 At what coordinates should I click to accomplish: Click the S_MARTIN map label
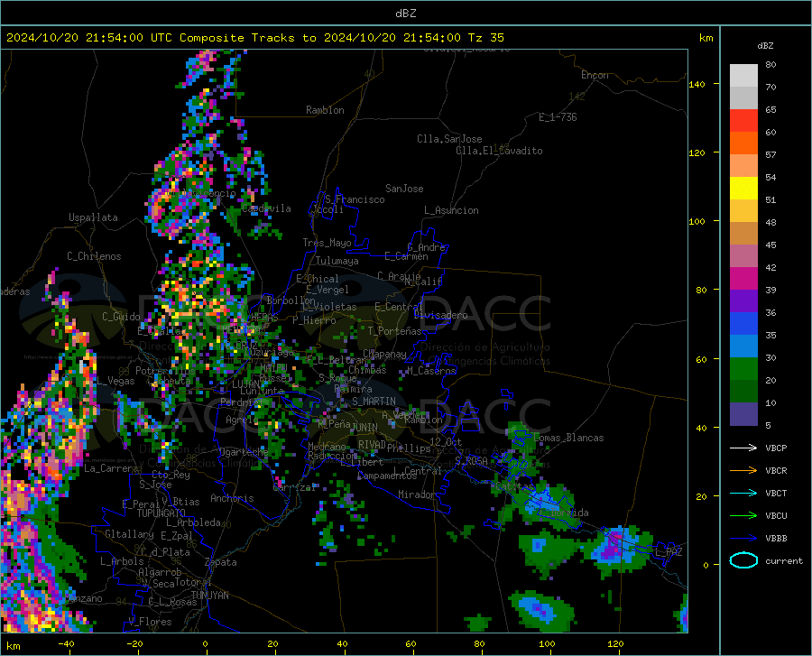click(374, 402)
